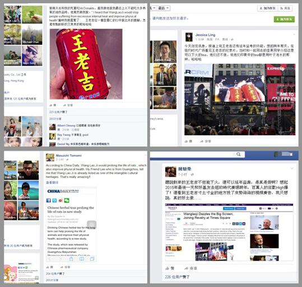
Task: Share the red Wanglaoji can photo post
Action: pos(68,105)
